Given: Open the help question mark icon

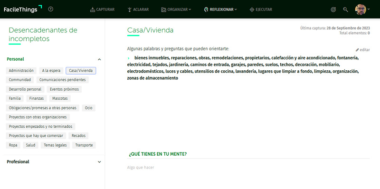Looking at the screenshot, I should coord(51,9).
